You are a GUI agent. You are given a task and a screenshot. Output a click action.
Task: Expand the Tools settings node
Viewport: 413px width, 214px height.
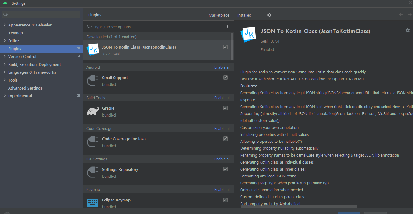click(x=4, y=80)
